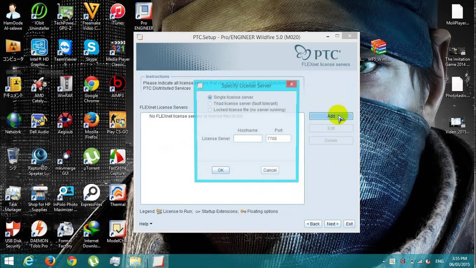The width and height of the screenshot is (476, 268).
Task: Open the Thermal desktop icon
Action: pyautogui.click(x=118, y=196)
